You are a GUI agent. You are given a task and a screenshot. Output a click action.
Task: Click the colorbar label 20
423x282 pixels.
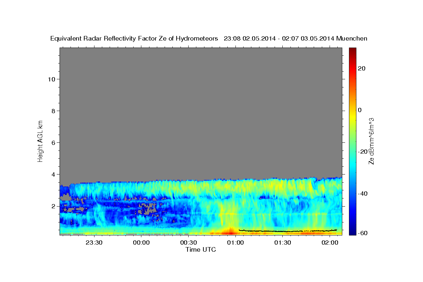coord(362,68)
